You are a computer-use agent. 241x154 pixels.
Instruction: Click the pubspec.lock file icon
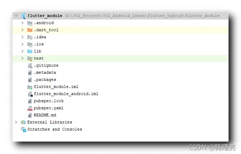pos(30,101)
